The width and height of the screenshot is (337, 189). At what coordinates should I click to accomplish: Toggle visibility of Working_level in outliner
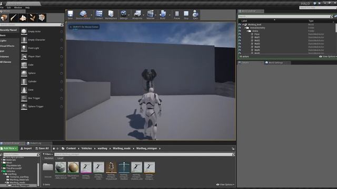240,25
